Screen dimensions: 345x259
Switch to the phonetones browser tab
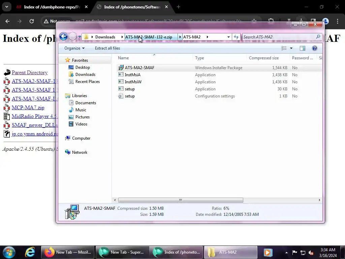(x=132, y=7)
